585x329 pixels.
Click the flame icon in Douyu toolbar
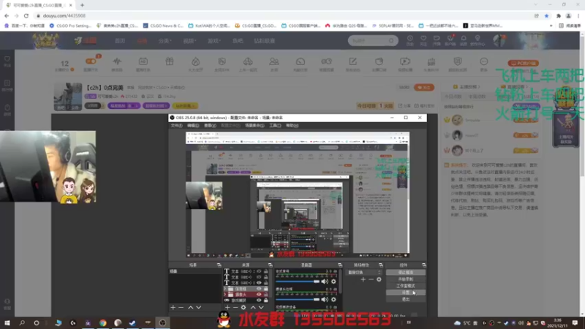[x=195, y=62]
